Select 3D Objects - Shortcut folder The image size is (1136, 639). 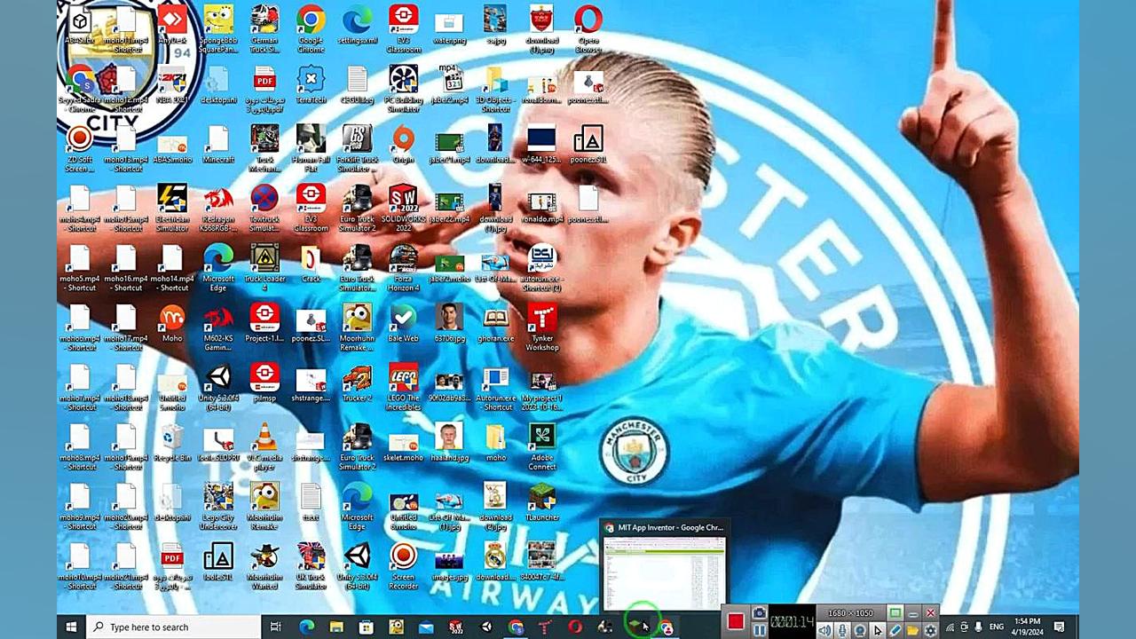click(495, 89)
